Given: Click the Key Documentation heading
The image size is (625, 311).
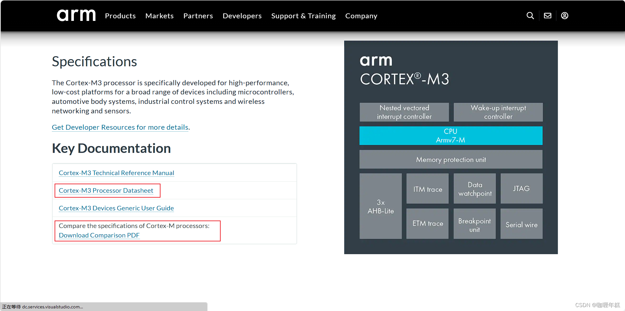Looking at the screenshot, I should click(x=111, y=148).
